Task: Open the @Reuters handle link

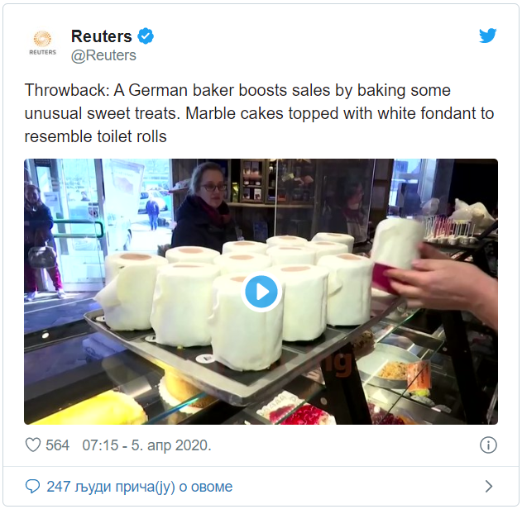Action: (x=103, y=55)
